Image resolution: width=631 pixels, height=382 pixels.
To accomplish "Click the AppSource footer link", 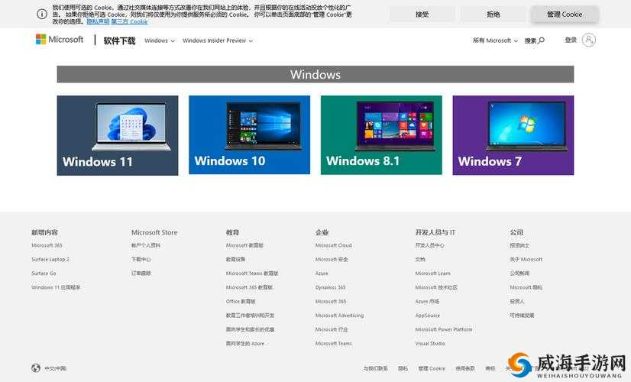I will pyautogui.click(x=427, y=316).
